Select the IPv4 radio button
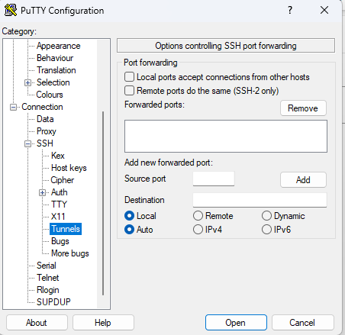 click(x=198, y=230)
